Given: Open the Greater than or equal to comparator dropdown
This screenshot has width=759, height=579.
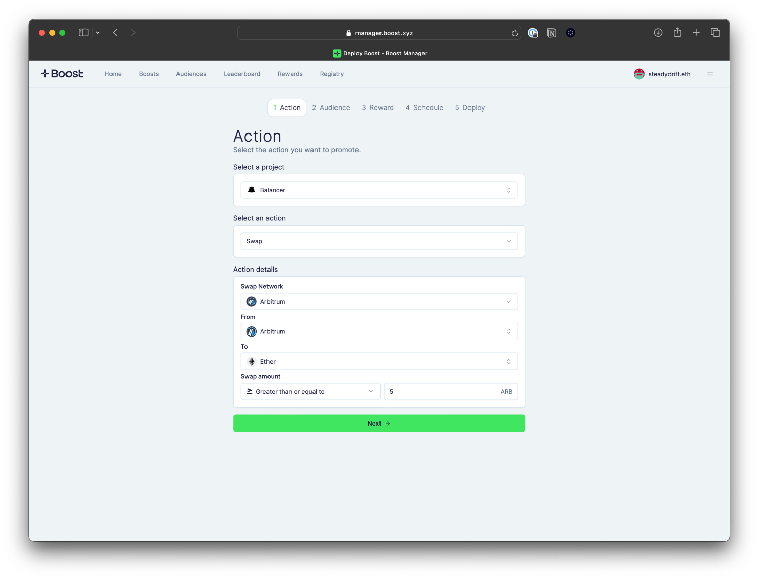Looking at the screenshot, I should coord(310,391).
